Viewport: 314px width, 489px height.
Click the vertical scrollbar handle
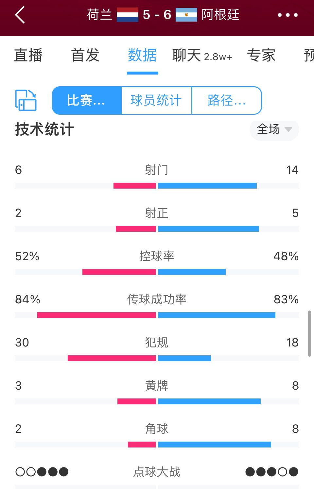309,333
